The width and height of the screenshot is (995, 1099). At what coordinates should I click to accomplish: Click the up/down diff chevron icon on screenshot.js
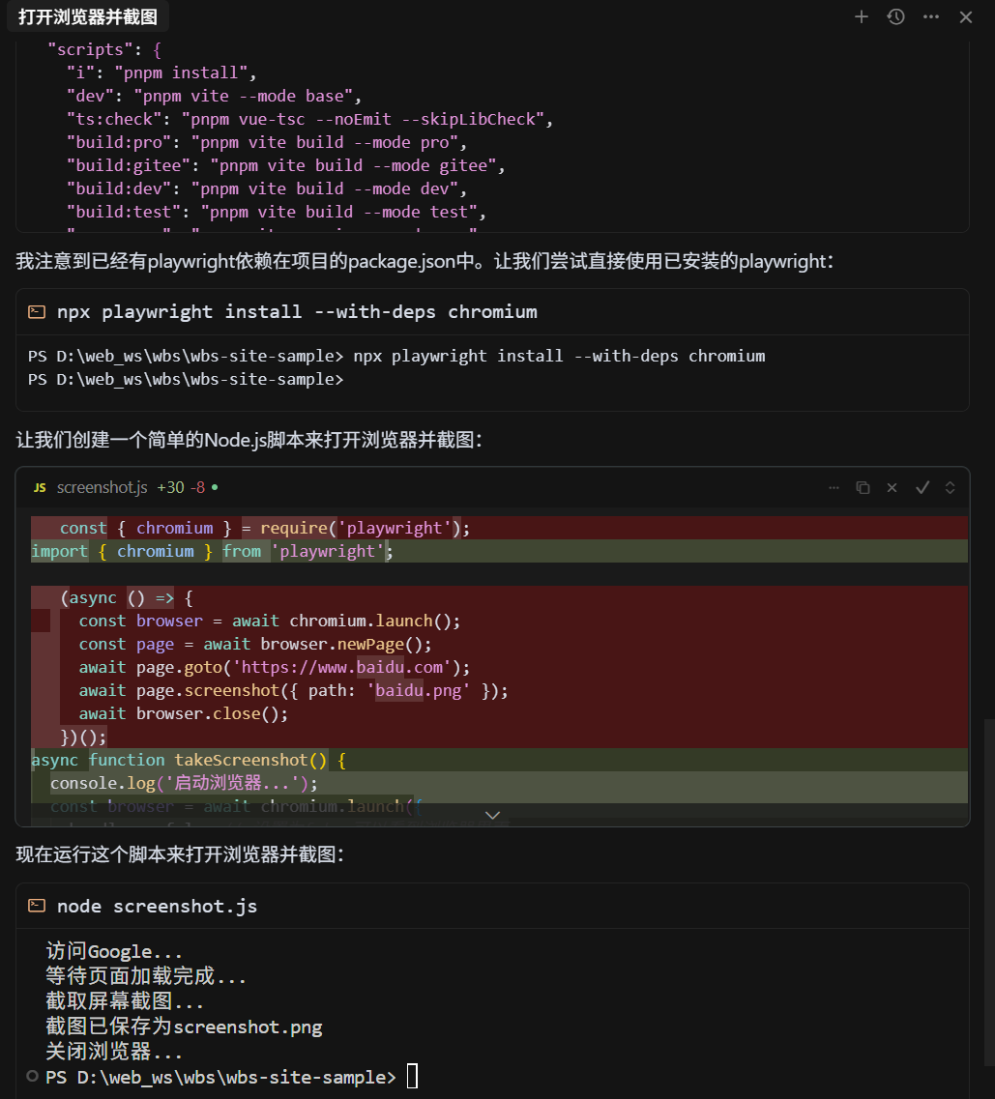[949, 487]
